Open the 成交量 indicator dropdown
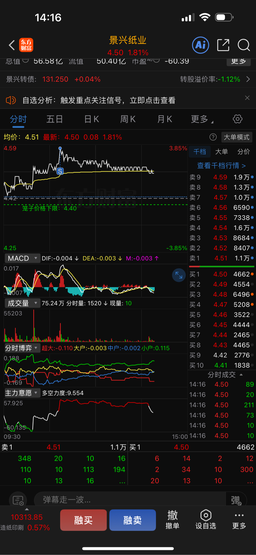256x555 pixels. 22,303
